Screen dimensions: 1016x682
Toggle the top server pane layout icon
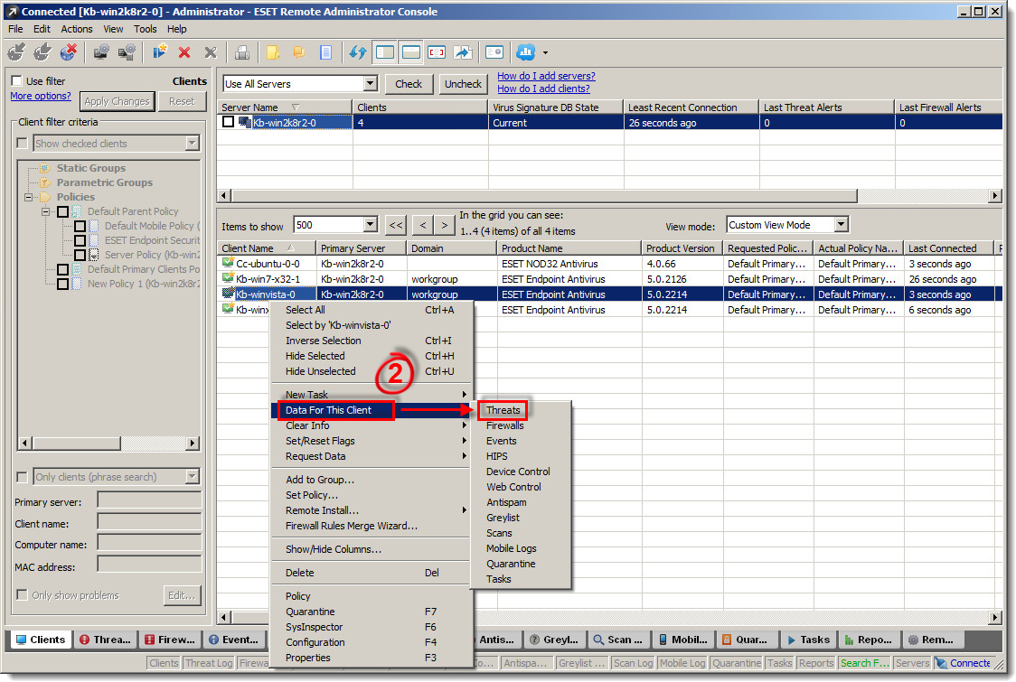[410, 52]
